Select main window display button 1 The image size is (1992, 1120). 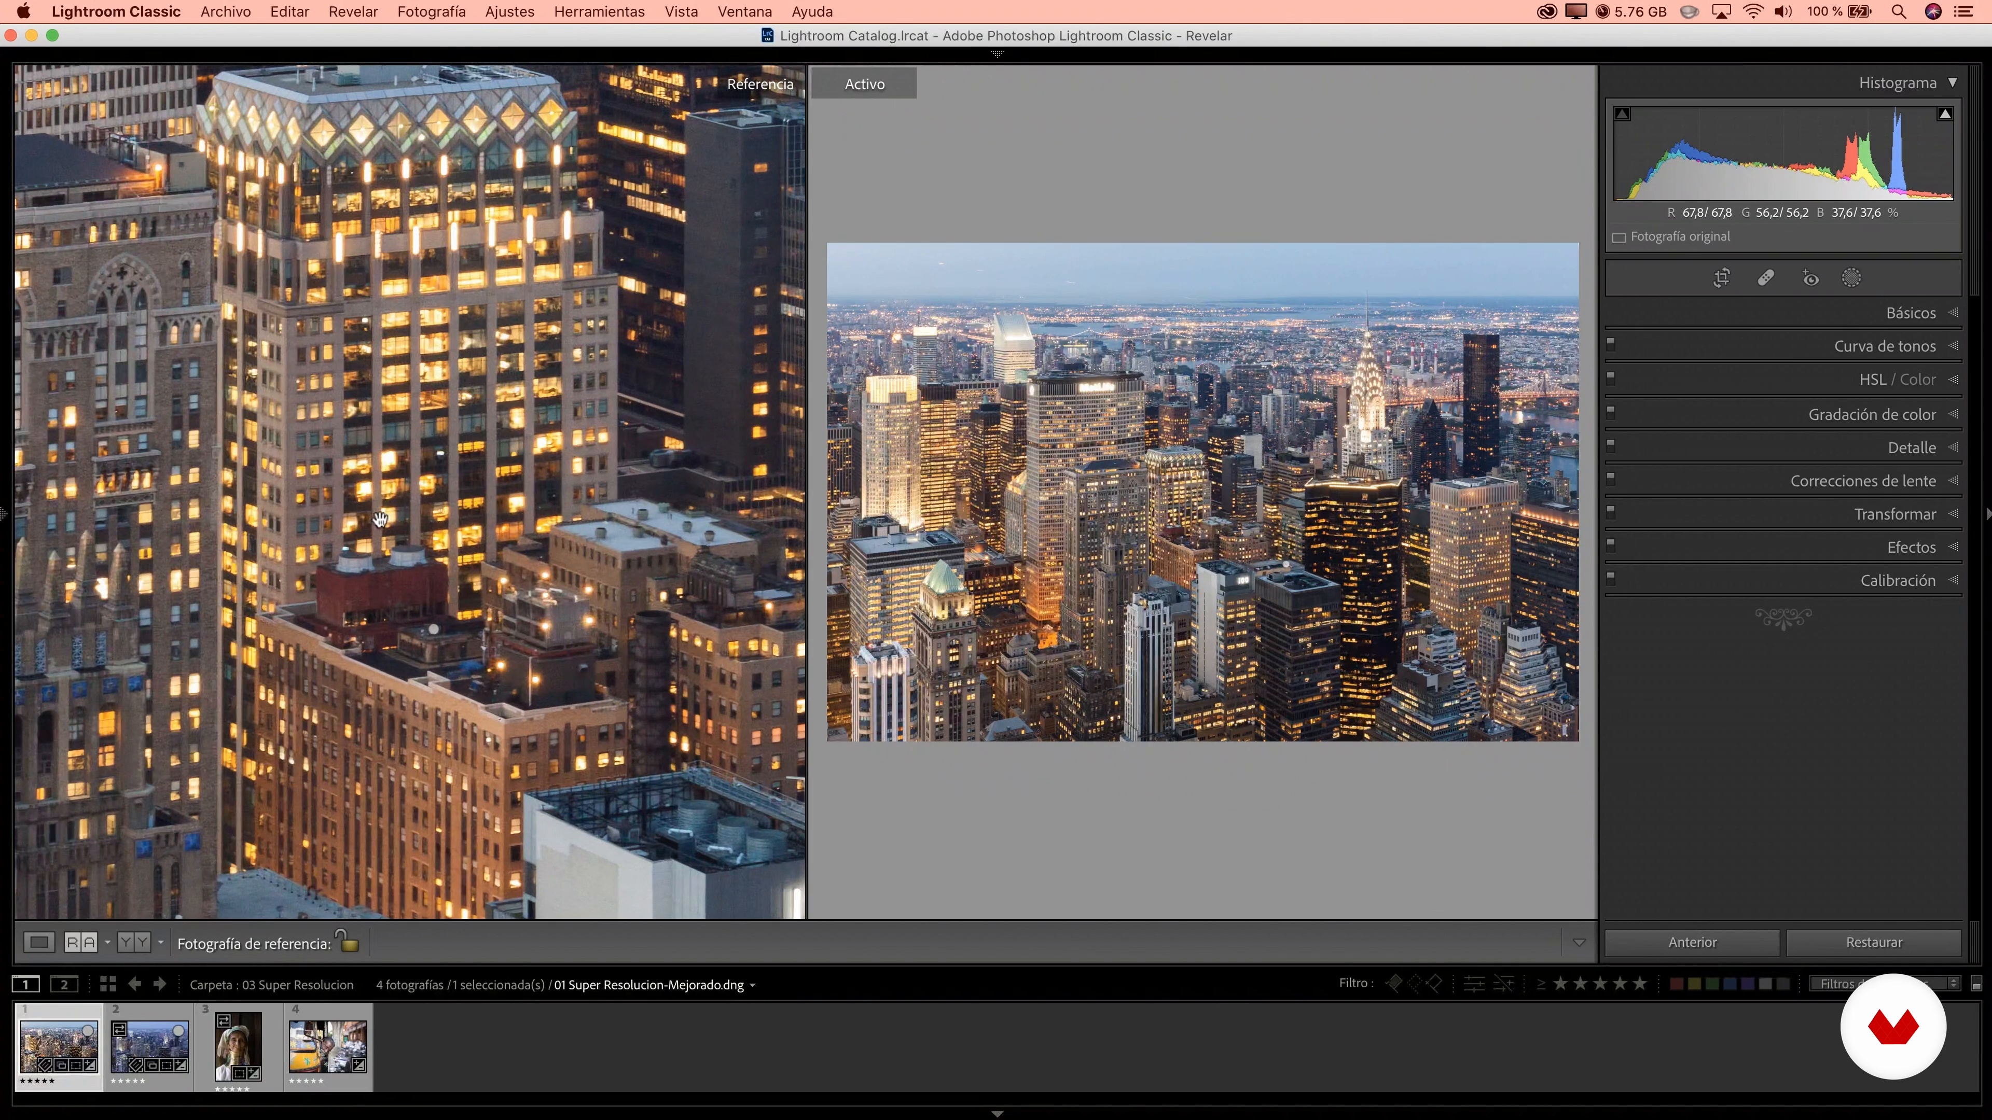(x=25, y=985)
